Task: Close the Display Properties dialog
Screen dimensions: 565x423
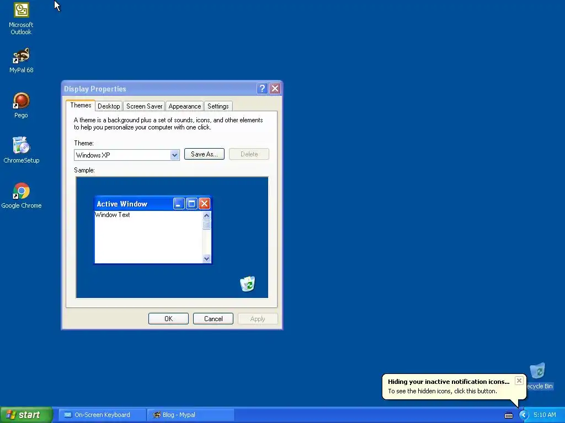Action: coord(275,89)
